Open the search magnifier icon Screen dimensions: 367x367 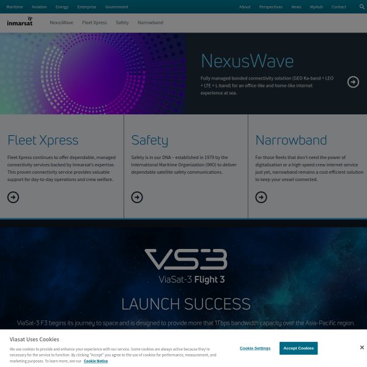click(362, 7)
